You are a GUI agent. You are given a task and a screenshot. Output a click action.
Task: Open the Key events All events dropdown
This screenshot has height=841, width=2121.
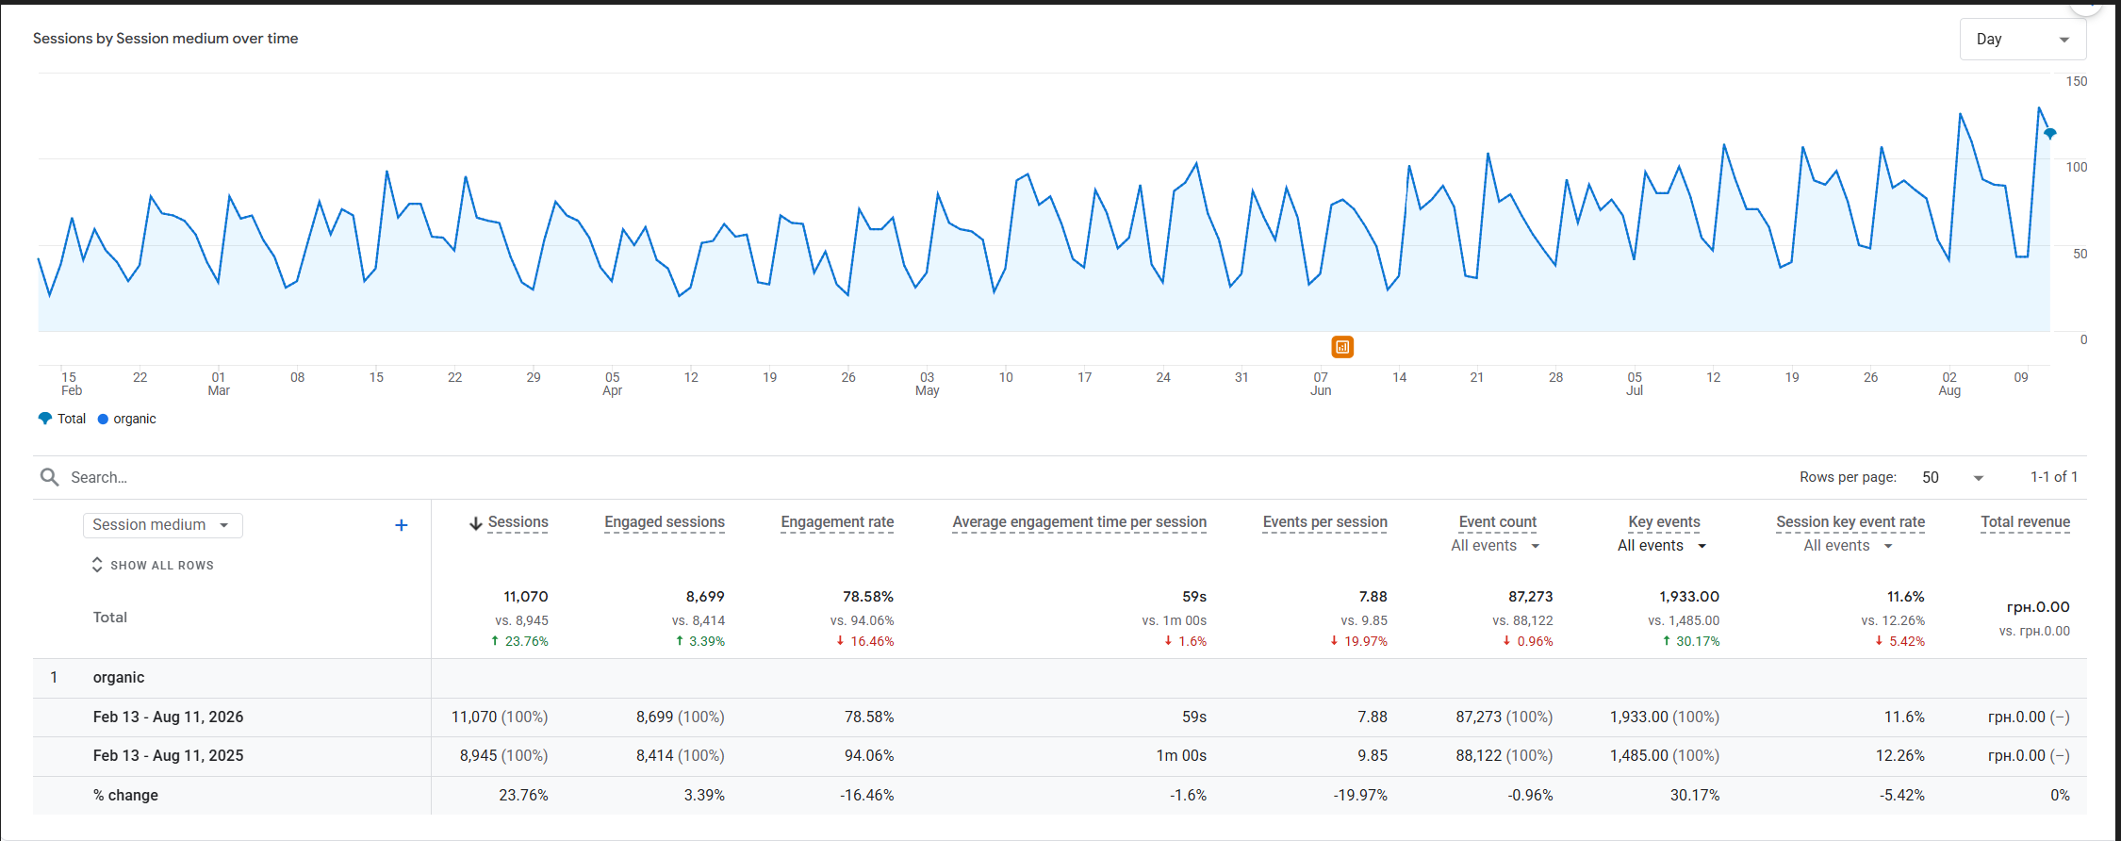pos(1663,546)
